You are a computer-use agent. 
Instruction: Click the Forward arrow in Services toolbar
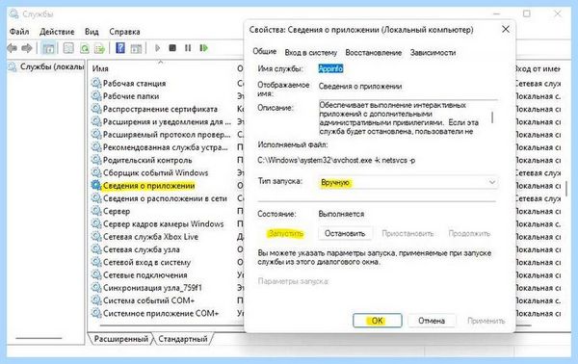[27, 48]
